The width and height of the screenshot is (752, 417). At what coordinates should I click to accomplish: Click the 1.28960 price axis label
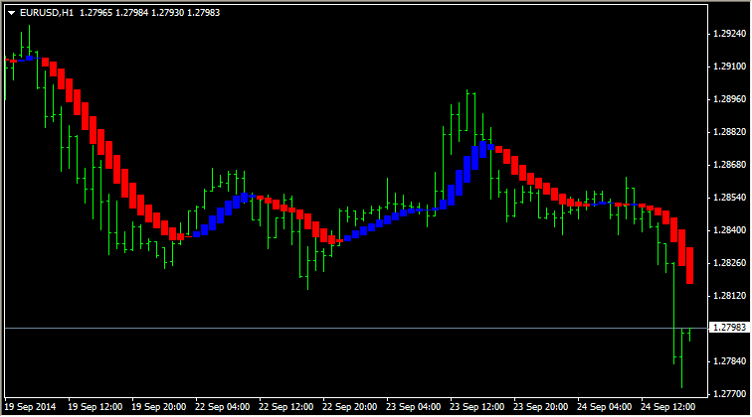point(729,99)
